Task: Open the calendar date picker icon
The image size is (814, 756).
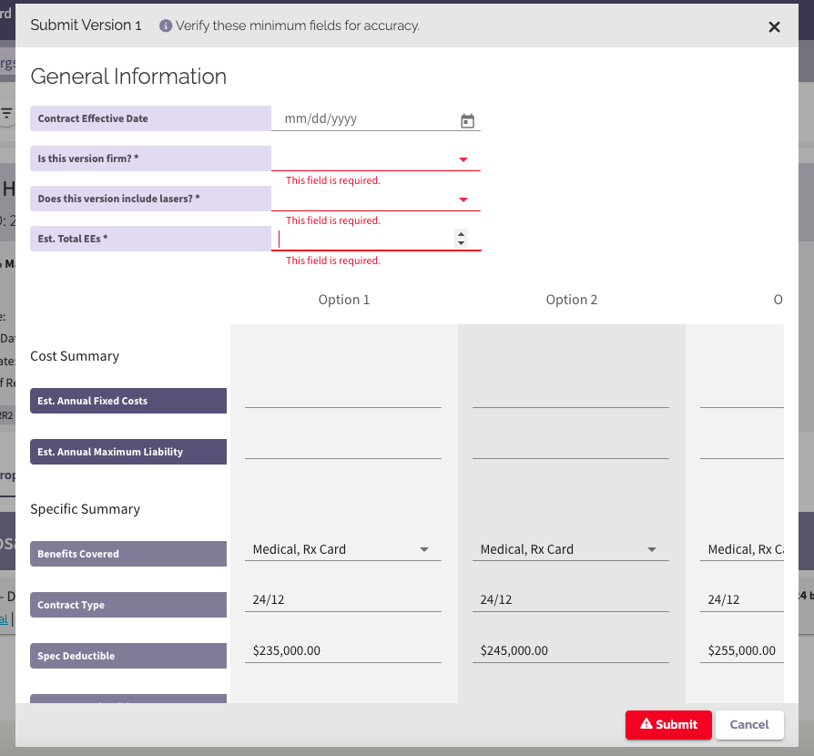Action: click(x=467, y=119)
